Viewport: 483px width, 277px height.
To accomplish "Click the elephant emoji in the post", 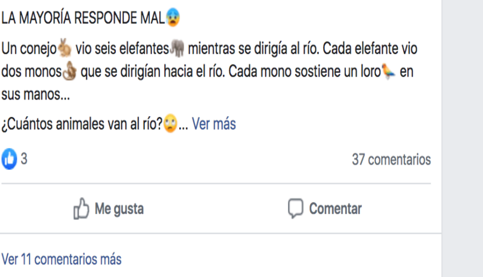I will 177,49.
